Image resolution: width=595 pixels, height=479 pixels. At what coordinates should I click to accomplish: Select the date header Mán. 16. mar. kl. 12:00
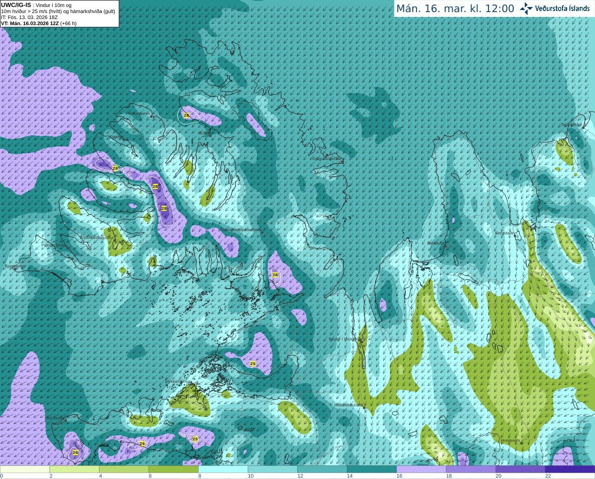coord(455,9)
